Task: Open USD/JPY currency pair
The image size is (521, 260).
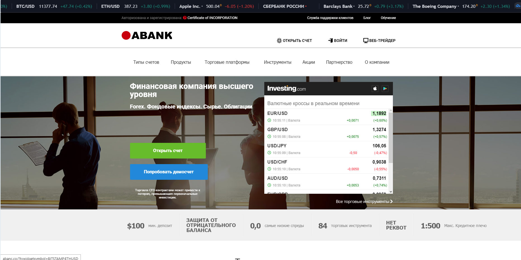Action: tap(277, 146)
